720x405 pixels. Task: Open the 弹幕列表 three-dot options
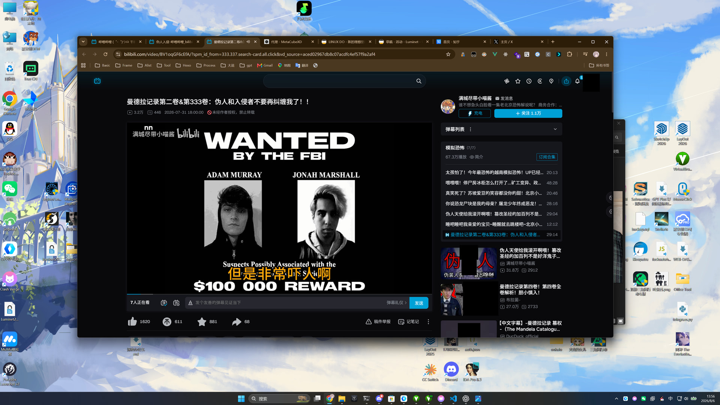(470, 129)
